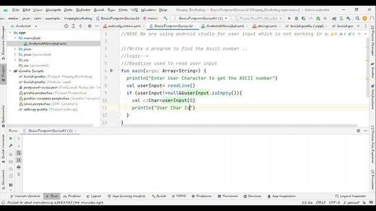Click the editor vertical scrollbar

coord(367,67)
